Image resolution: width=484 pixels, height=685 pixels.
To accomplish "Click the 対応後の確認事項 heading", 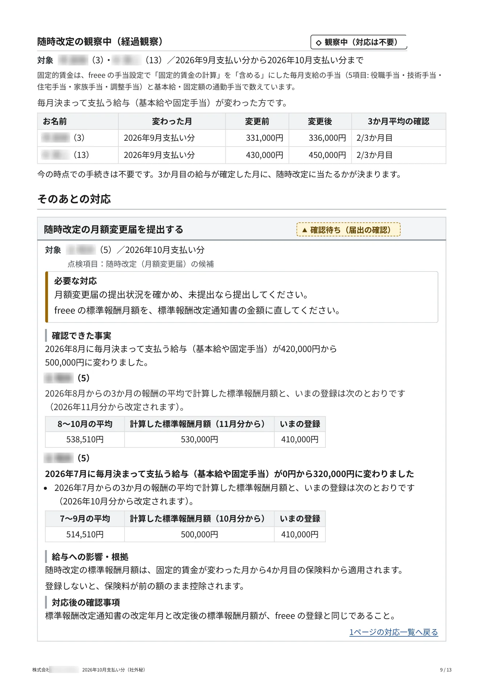I will [x=86, y=602].
